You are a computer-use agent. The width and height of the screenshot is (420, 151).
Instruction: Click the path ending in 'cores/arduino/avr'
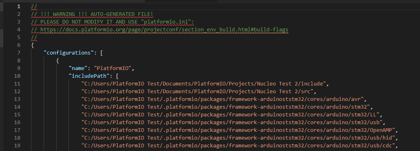tap(222, 99)
